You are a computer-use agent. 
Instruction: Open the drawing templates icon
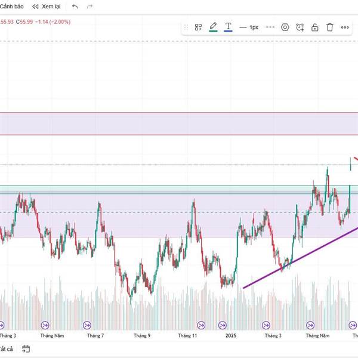(198, 27)
